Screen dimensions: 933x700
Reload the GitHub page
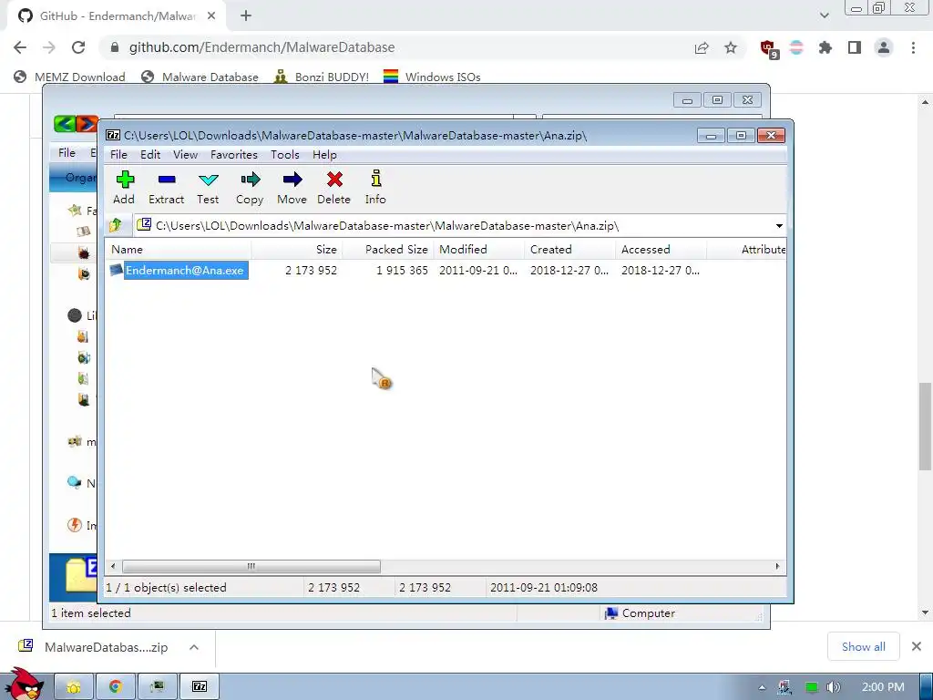(x=78, y=47)
